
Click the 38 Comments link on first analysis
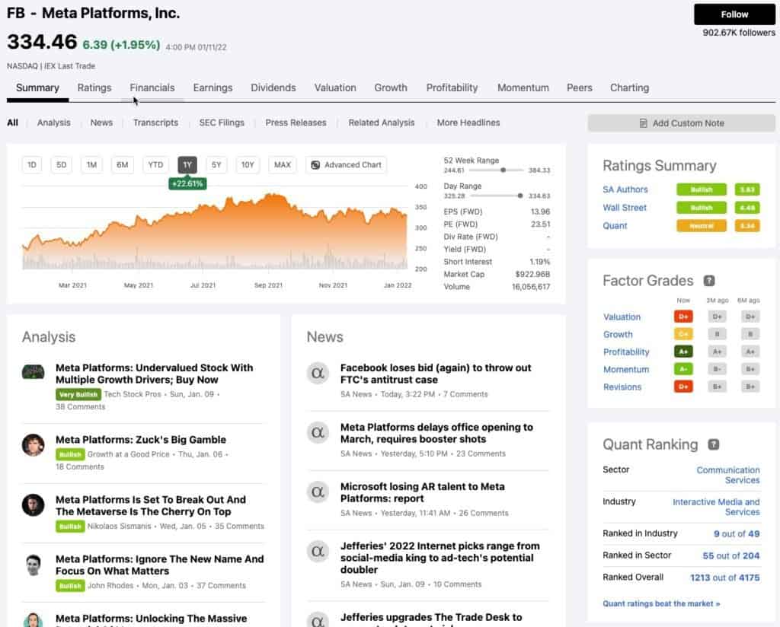[81, 406]
